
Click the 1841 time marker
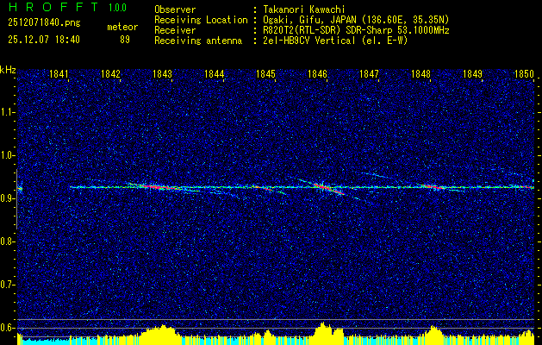tap(59, 74)
